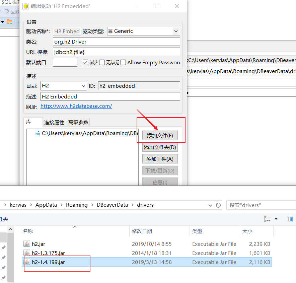The image size is (296, 283).
Task: Select h2-1.3.175.jar file
Action: click(48, 253)
